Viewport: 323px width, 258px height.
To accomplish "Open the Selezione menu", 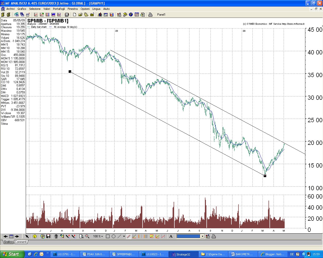I will (x=35, y=9).
